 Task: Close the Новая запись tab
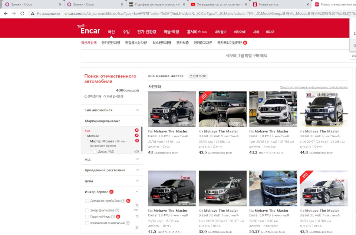tap(308, 4)
